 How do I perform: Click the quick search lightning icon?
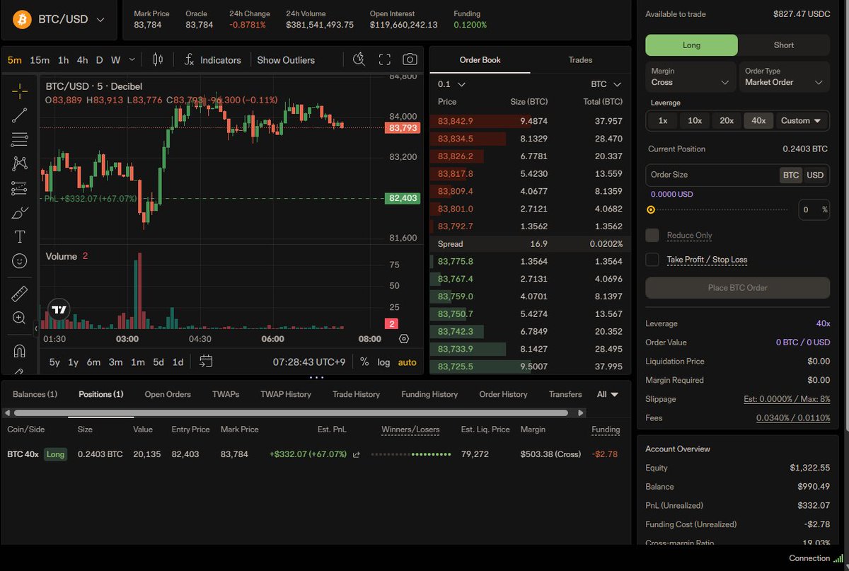(x=359, y=59)
